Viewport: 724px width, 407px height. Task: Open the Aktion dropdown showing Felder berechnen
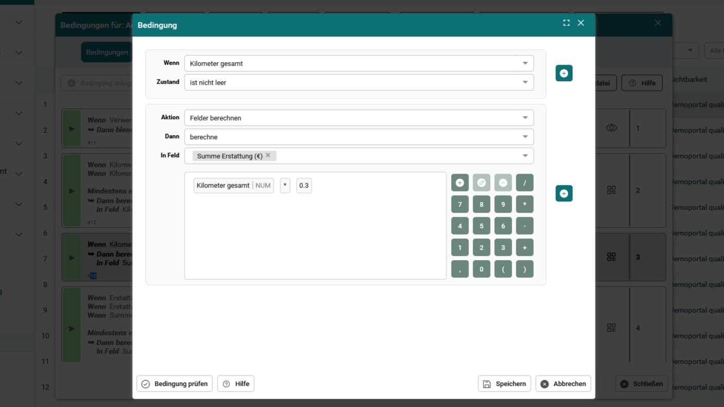[359, 118]
